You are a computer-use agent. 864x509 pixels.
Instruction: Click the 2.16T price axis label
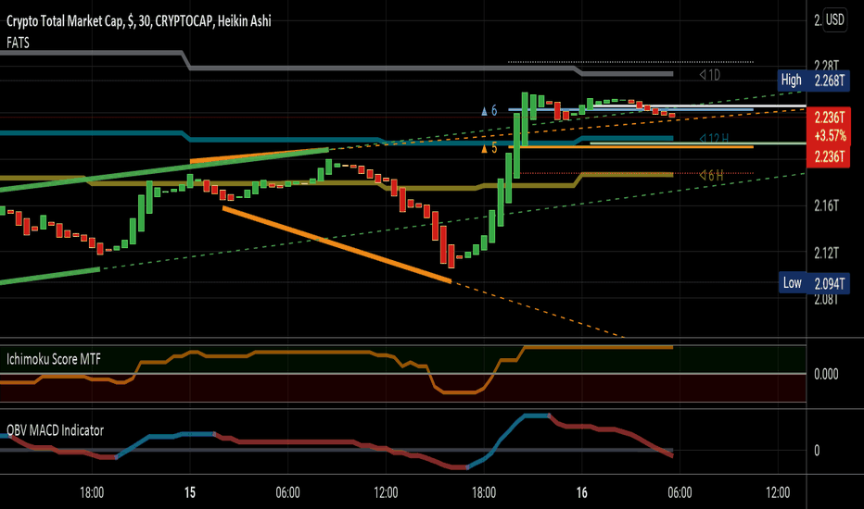(x=826, y=205)
